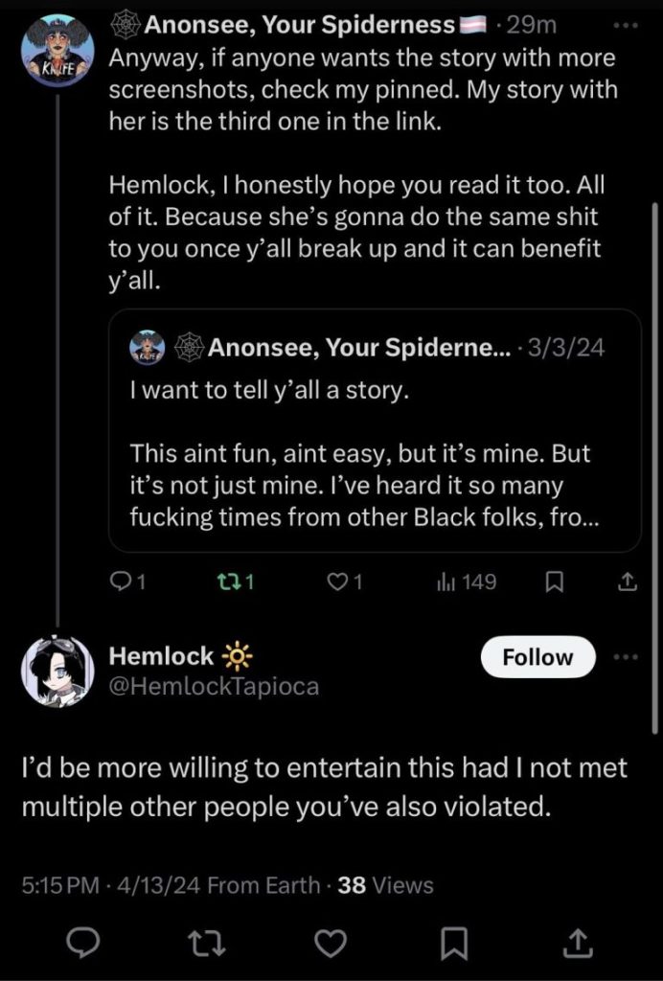Image resolution: width=663 pixels, height=981 pixels.
Task: Follow Hemlock's account
Action: (x=537, y=657)
